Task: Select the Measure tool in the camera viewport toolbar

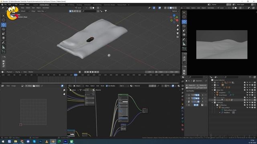Action: point(184,44)
